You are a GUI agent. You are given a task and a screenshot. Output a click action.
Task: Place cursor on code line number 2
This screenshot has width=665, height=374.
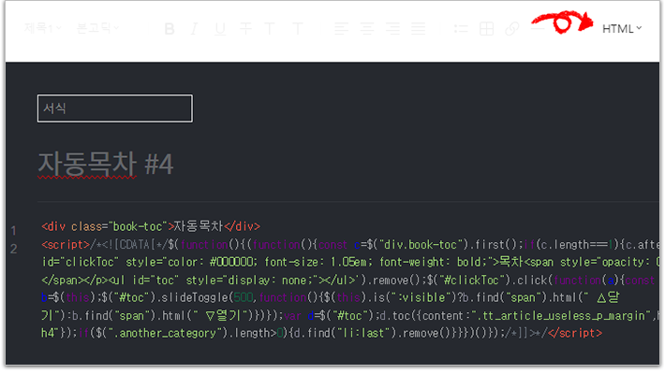pos(13,249)
